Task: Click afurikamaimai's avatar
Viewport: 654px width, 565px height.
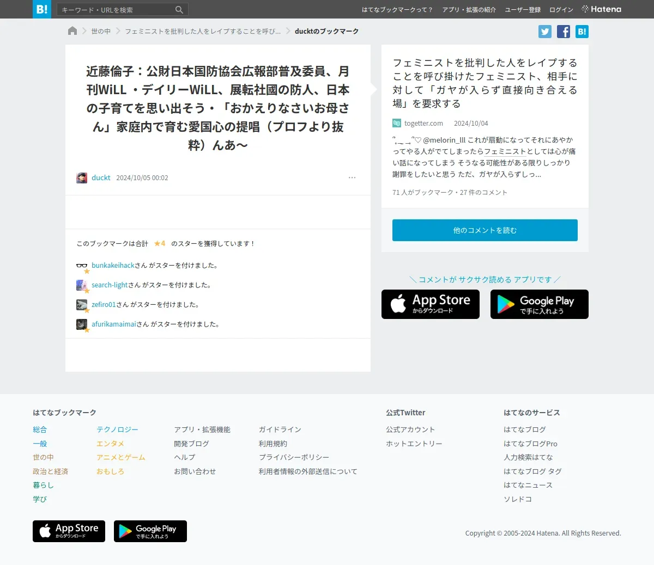Action: click(82, 324)
